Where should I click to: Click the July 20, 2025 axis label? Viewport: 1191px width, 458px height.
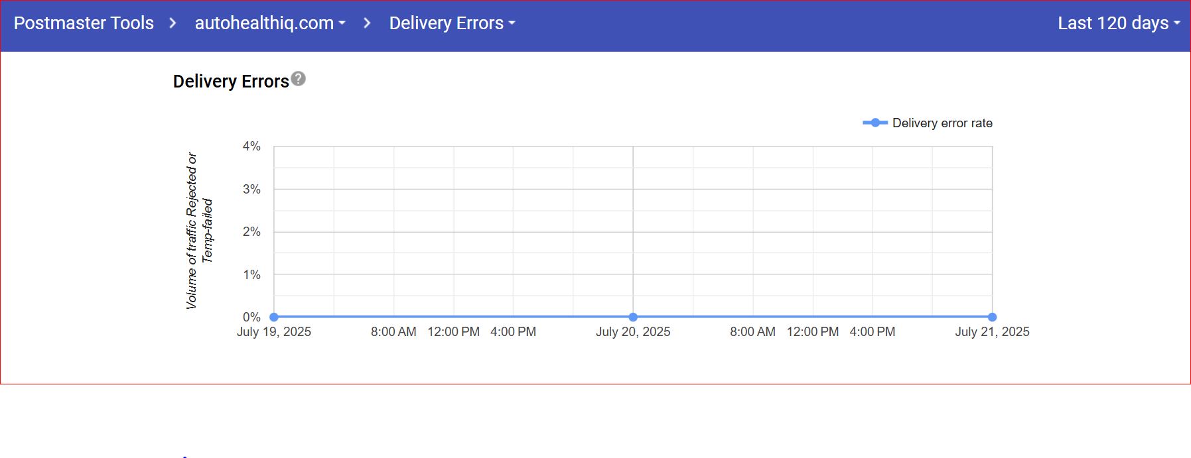[x=633, y=332]
